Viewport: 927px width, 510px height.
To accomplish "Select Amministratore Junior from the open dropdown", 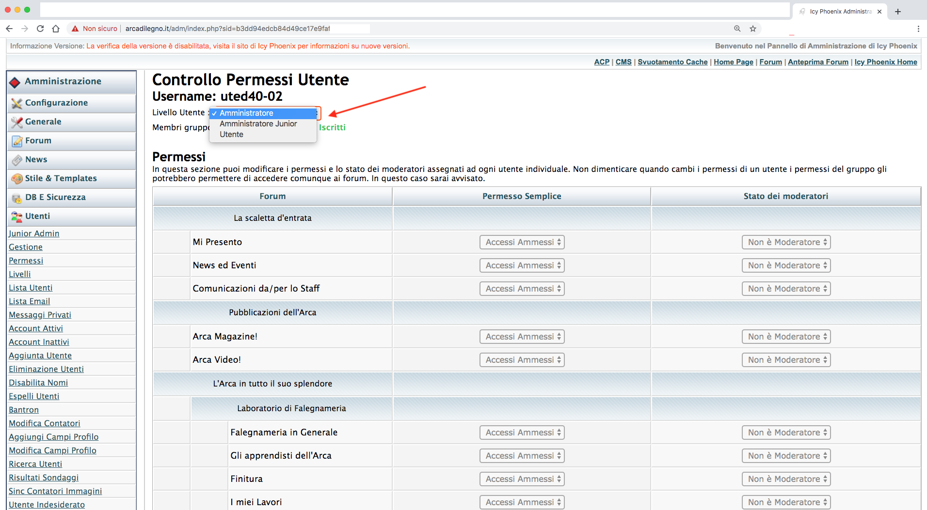I will [258, 124].
